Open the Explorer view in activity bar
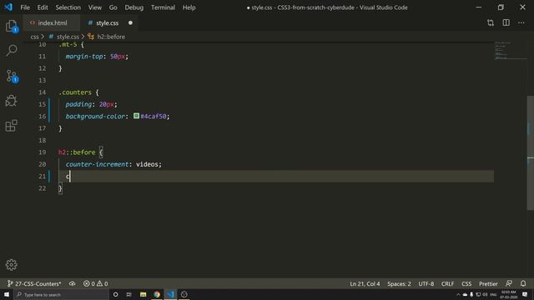534x300 pixels. tap(11, 26)
